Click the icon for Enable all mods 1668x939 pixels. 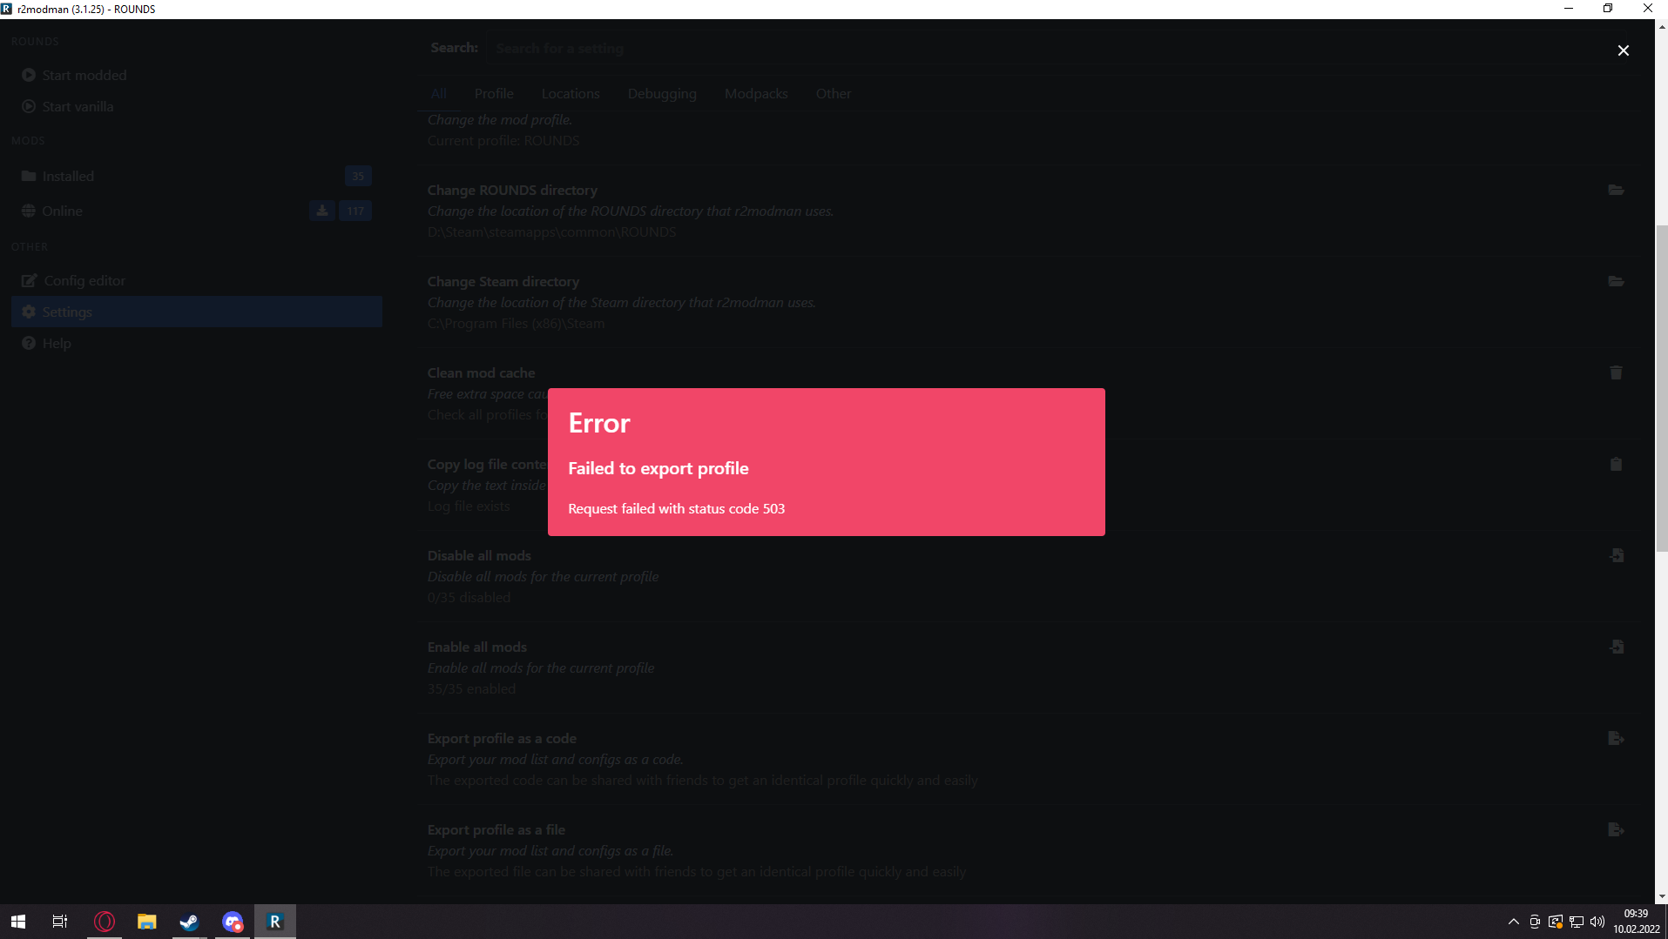point(1617,647)
